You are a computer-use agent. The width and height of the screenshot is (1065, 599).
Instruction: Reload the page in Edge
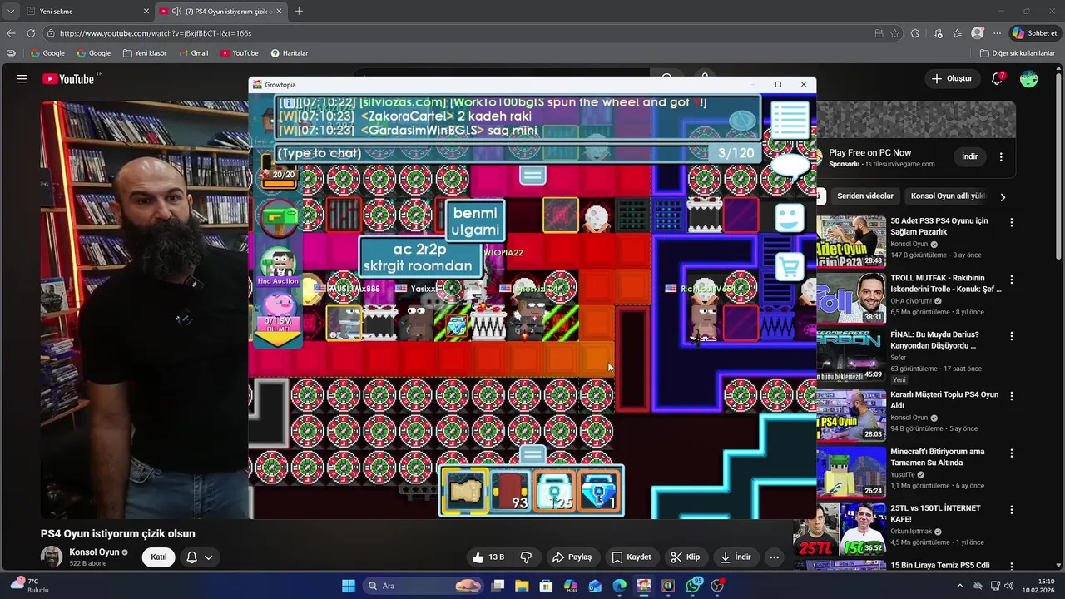[x=31, y=33]
